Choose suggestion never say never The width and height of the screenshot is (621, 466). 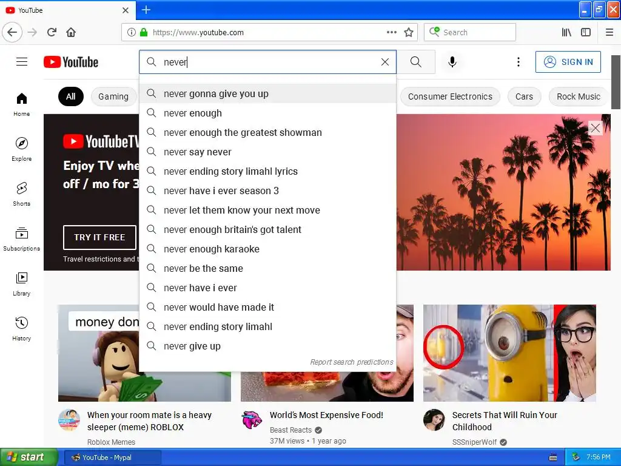[x=267, y=152]
